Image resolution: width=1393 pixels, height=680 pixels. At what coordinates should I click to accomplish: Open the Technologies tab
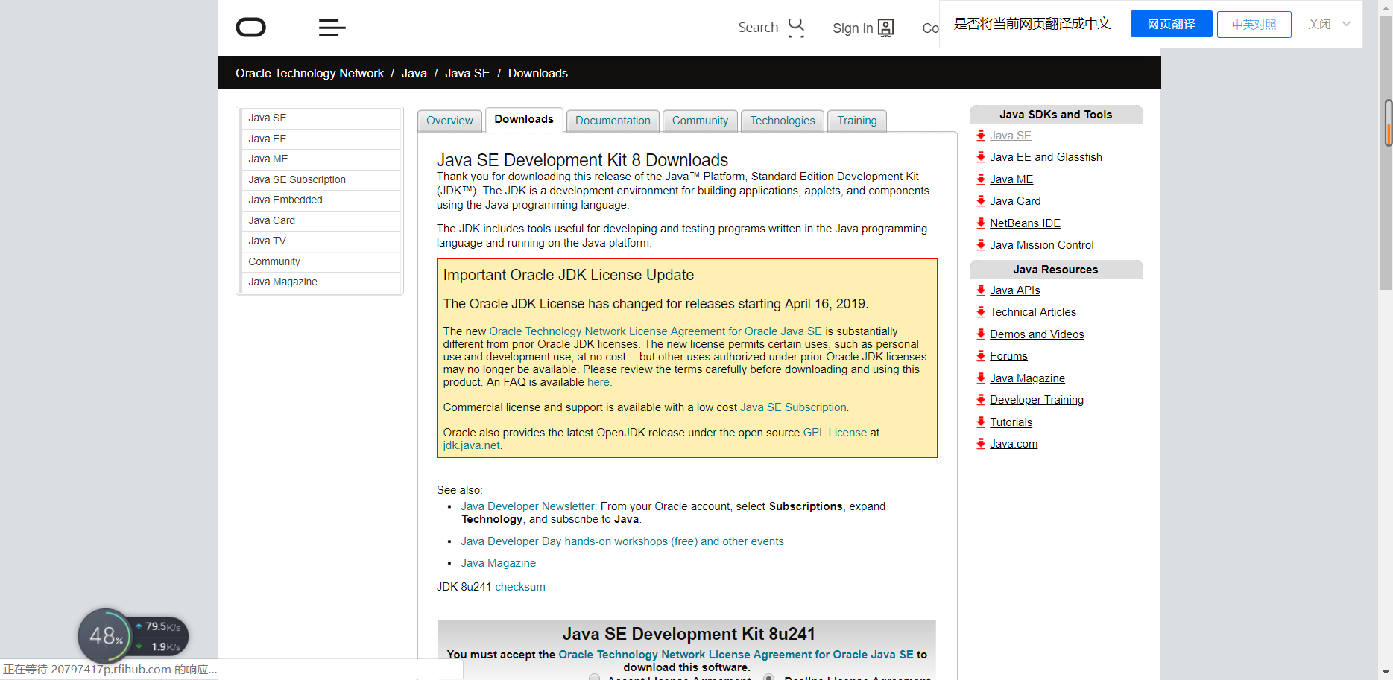tap(783, 121)
